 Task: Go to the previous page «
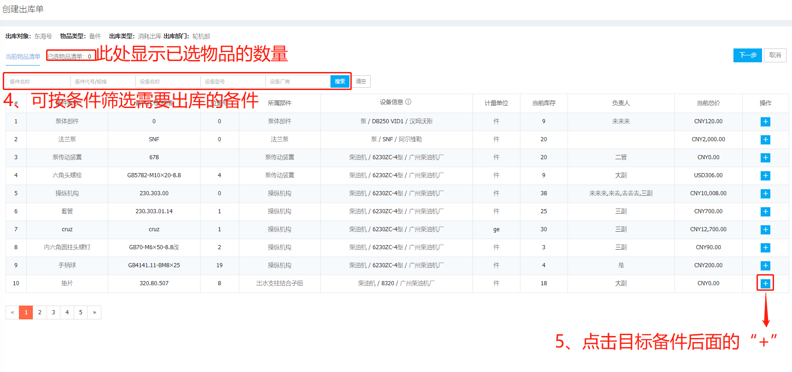[x=12, y=312]
